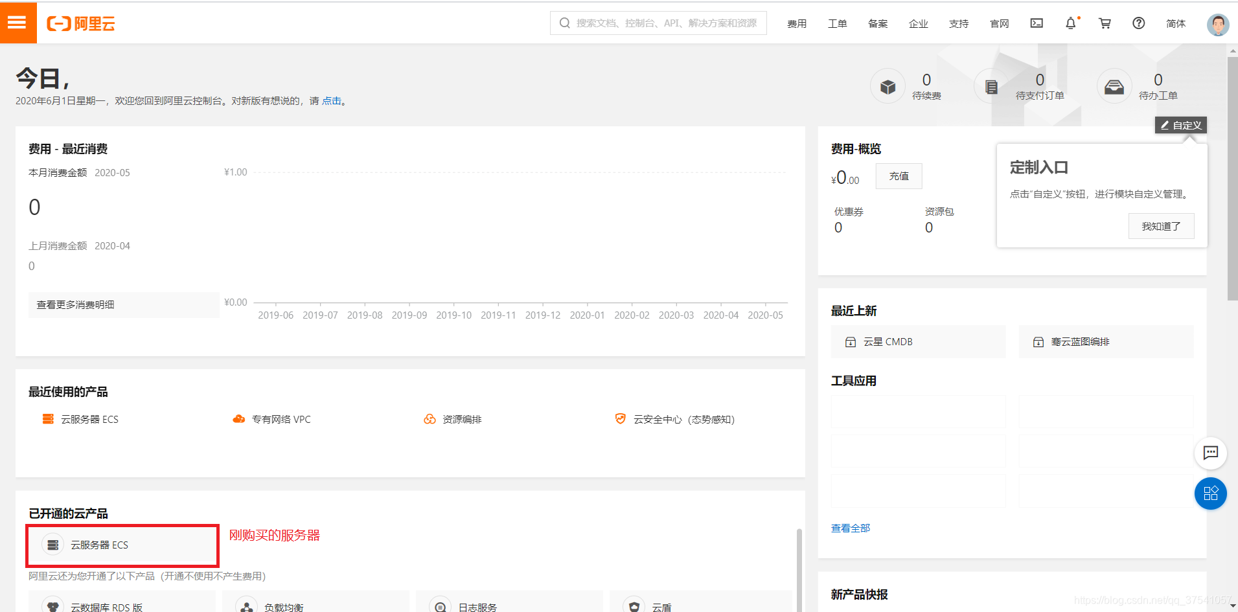Click 费用 in the top menu
1238x612 pixels.
pyautogui.click(x=797, y=23)
